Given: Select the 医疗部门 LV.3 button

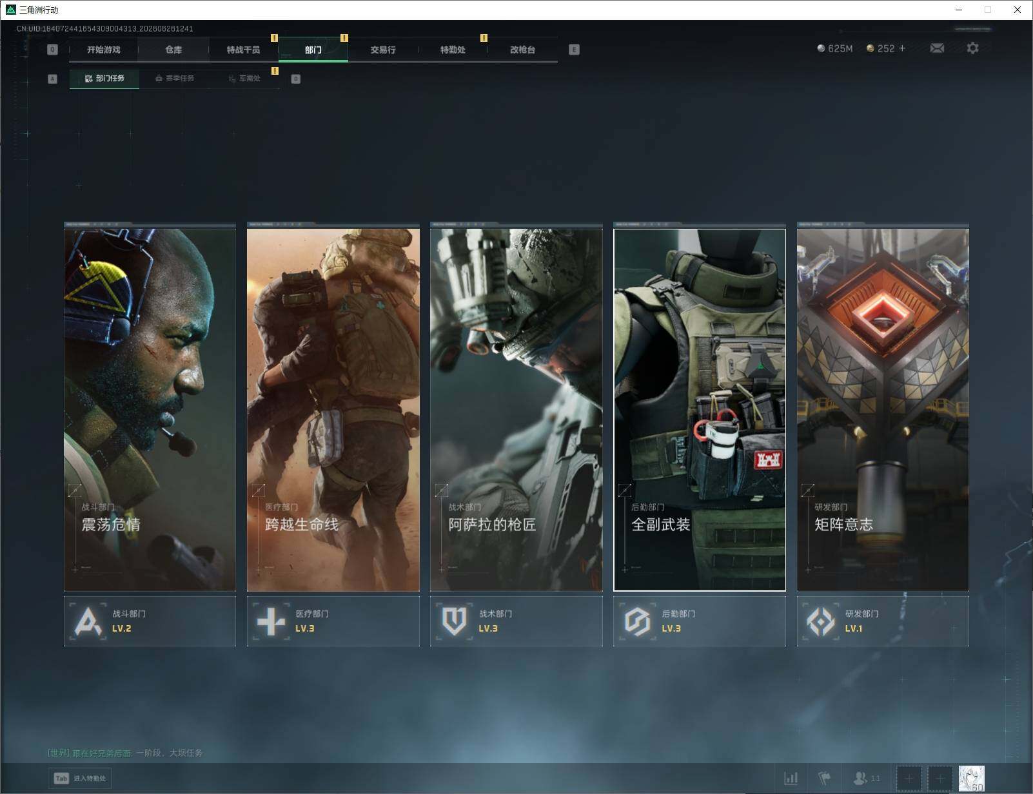Looking at the screenshot, I should pos(333,621).
